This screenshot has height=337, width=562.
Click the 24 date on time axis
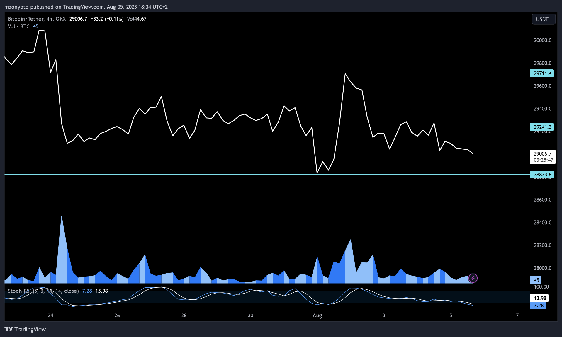50,316
